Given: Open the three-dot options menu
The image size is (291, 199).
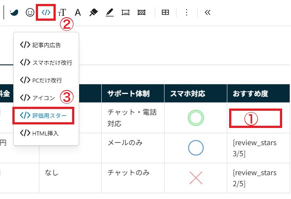Looking at the screenshot, I should point(187,13).
